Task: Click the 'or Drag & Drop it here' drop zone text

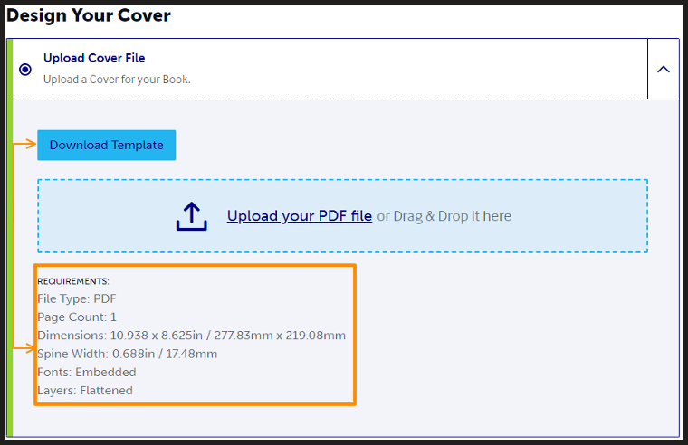Action: [444, 216]
